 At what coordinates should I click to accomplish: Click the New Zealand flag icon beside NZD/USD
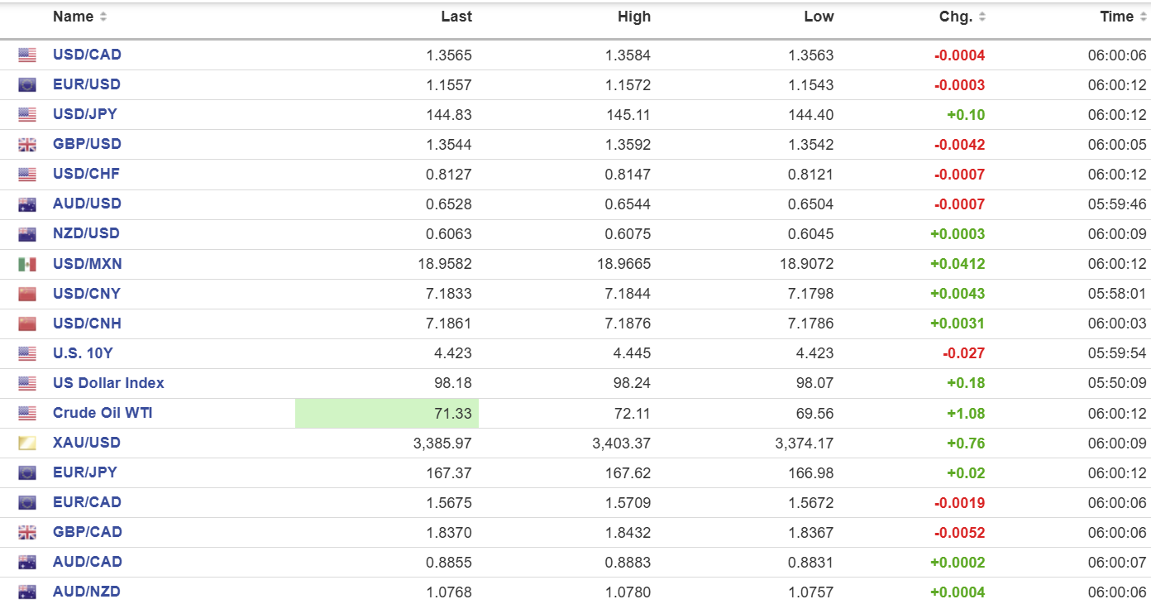click(27, 234)
